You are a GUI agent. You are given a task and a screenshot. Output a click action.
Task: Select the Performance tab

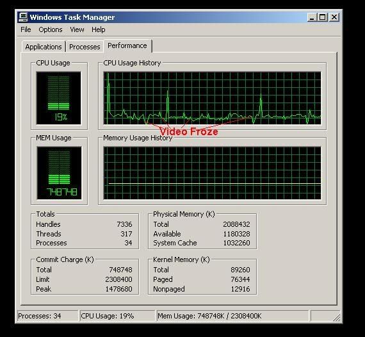point(127,45)
